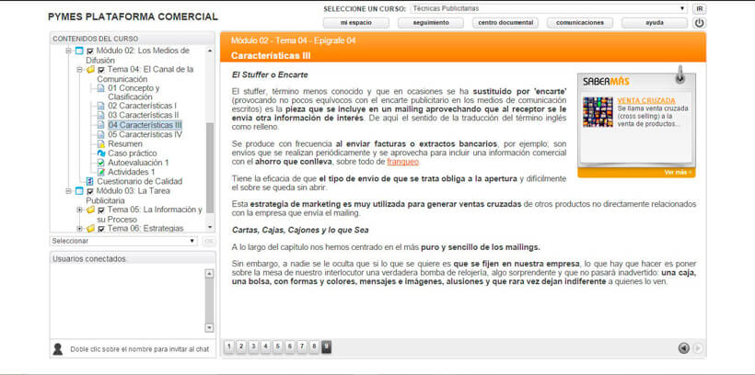The image size is (755, 375).
Task: Open Cuestionario de Calidad tree item
Action: [x=140, y=182]
